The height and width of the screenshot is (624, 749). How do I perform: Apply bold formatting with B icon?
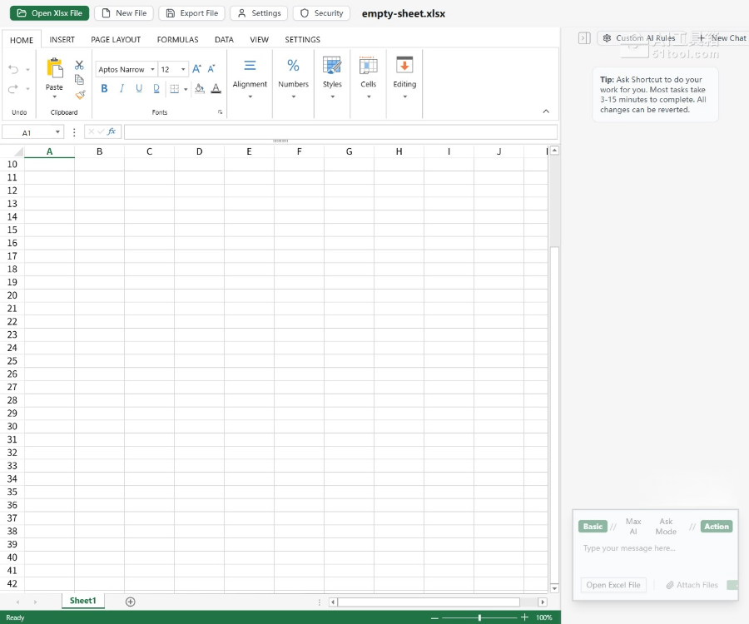[104, 89]
